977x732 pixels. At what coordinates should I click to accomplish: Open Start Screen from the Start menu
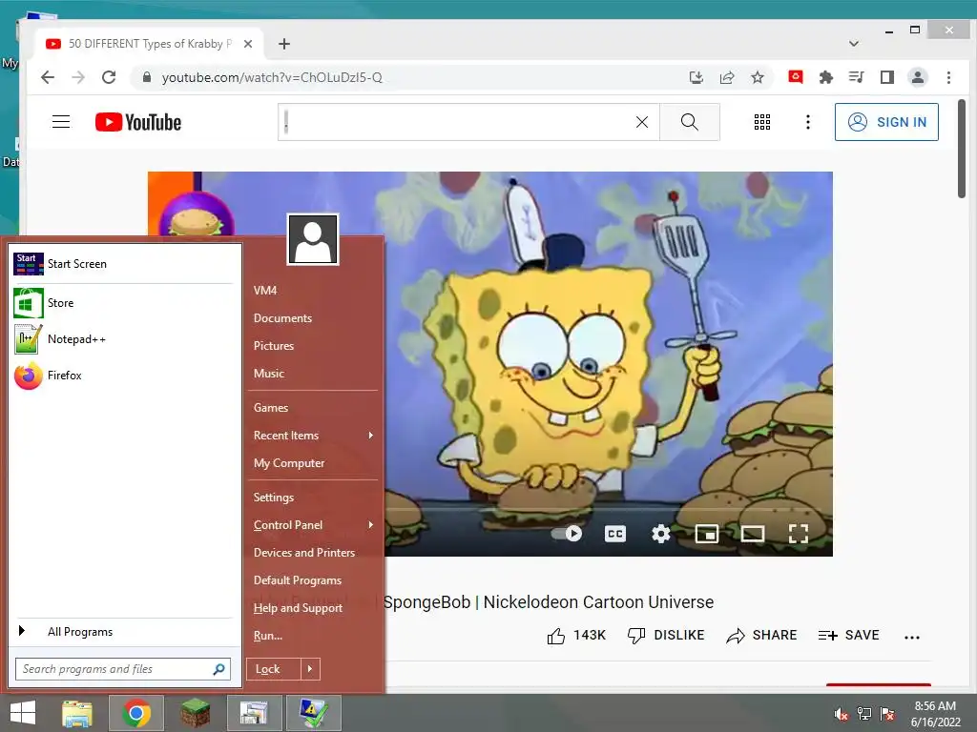pyautogui.click(x=123, y=264)
